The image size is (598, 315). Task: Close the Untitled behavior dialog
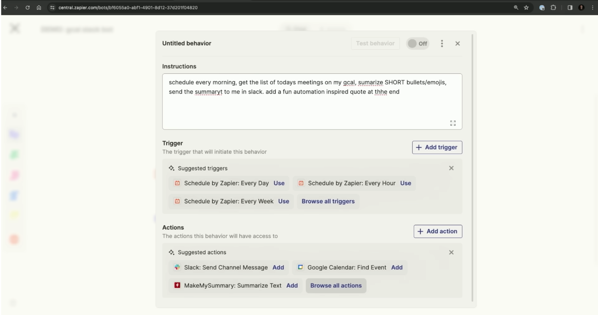pyautogui.click(x=458, y=43)
